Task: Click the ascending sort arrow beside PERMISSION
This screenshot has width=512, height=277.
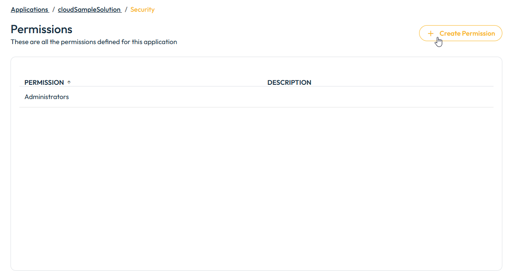Action: [69, 82]
